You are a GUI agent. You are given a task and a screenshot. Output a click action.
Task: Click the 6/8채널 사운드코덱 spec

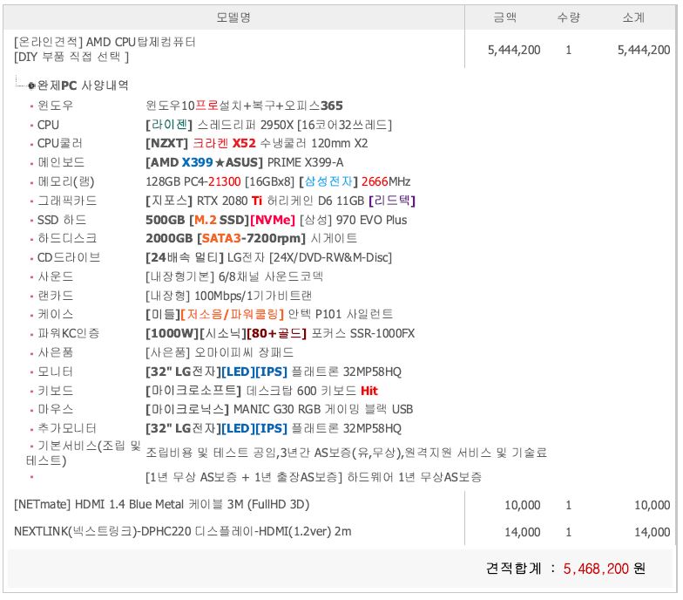pyautogui.click(x=234, y=276)
